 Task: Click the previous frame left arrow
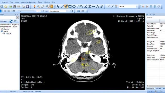(x=5, y=11)
